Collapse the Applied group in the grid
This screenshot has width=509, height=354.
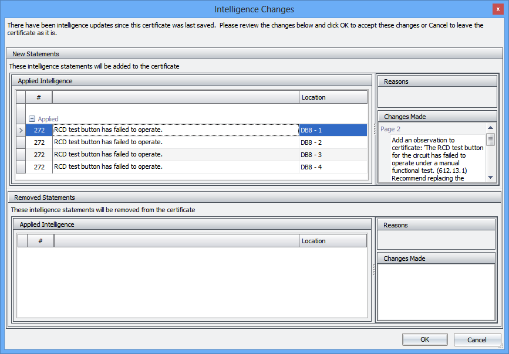pos(32,118)
